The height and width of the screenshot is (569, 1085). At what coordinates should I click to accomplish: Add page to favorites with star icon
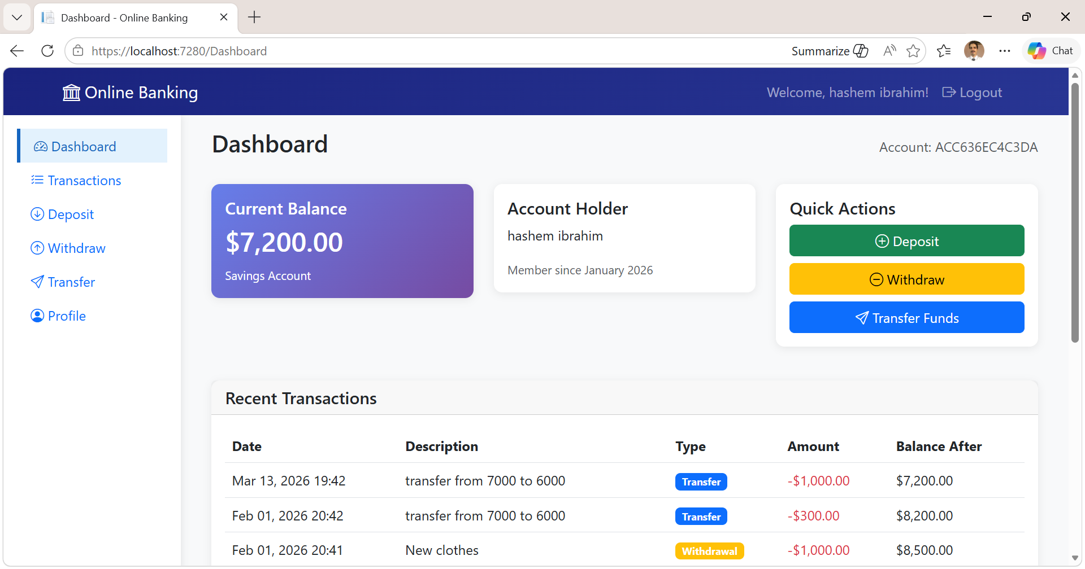coord(913,51)
